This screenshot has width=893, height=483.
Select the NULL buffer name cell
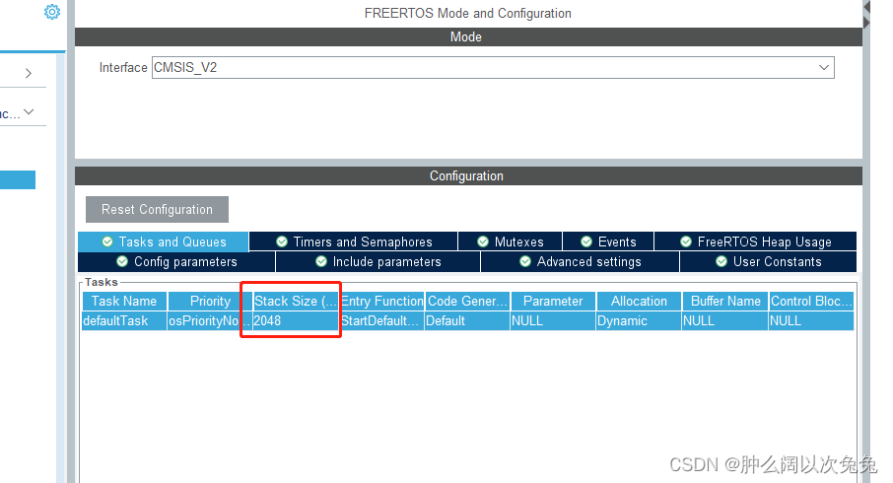[x=725, y=320]
